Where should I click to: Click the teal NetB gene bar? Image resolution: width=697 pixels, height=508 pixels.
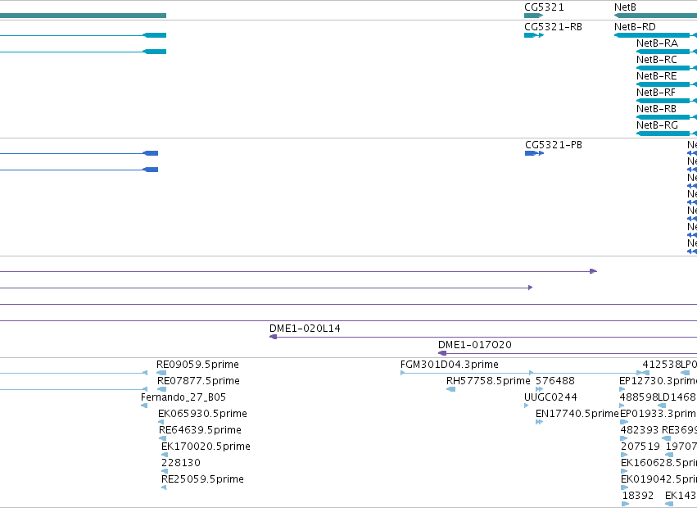click(x=656, y=16)
